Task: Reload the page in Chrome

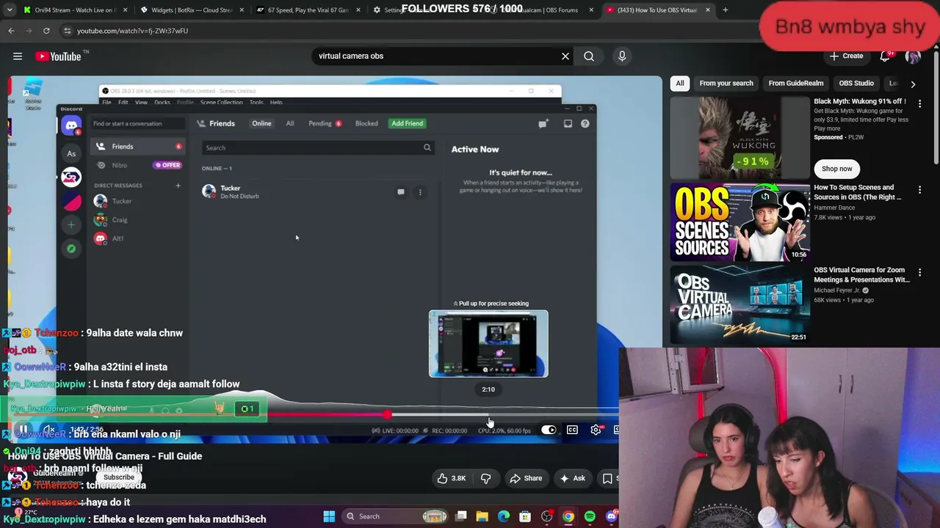Action: [46, 31]
